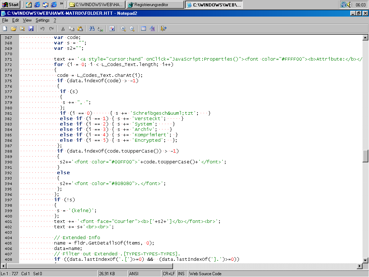This screenshot has width=369, height=277.
Task: Click 'name = fldr.GetDetailsOf(items, 0);' line
Action: [x=104, y=243]
